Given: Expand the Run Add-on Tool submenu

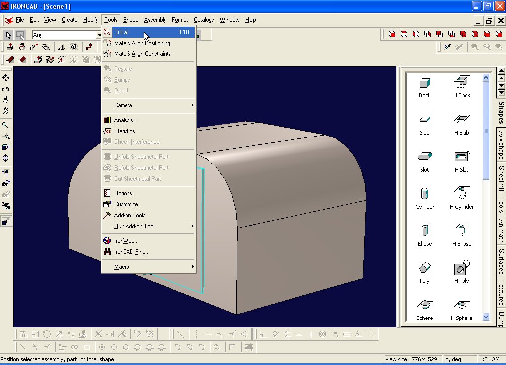Looking at the screenshot, I should (148, 226).
